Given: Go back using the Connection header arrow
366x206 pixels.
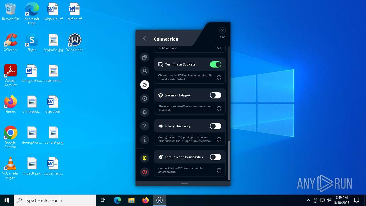Looking at the screenshot, I should pos(144,39).
